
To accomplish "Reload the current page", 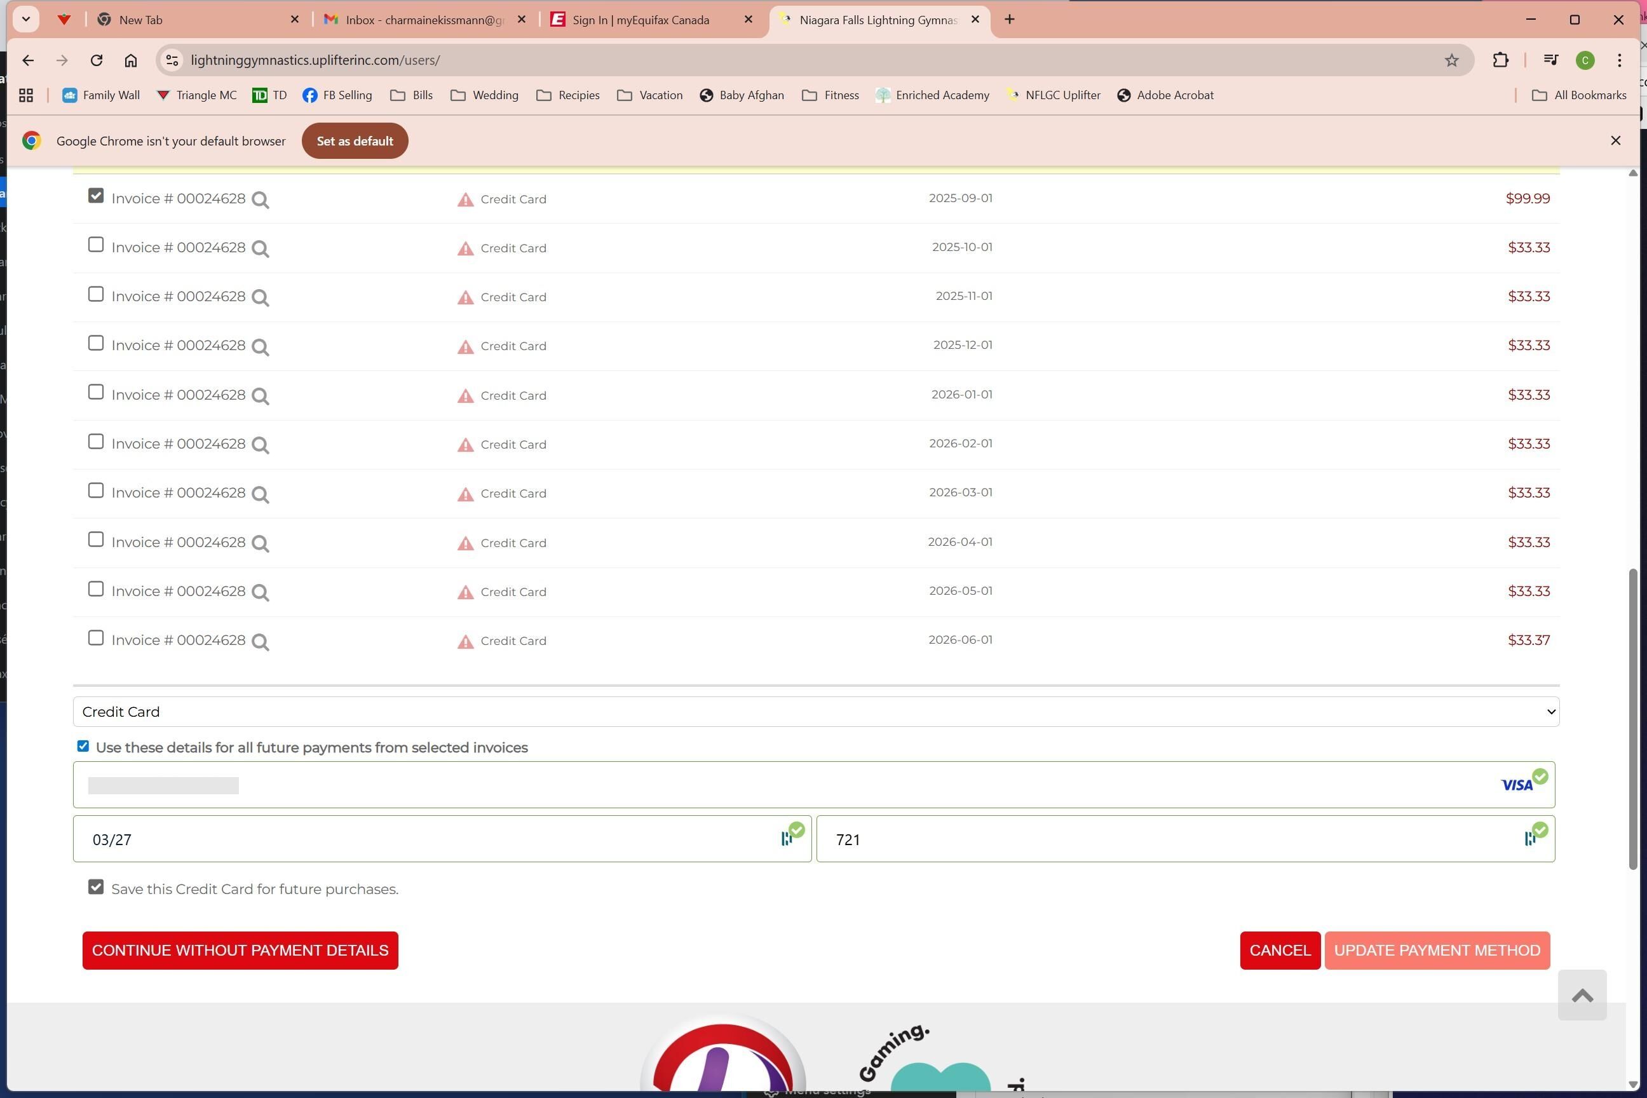I will point(97,60).
